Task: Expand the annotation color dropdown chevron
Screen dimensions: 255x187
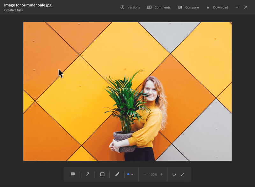Action: pyautogui.click(x=132, y=174)
